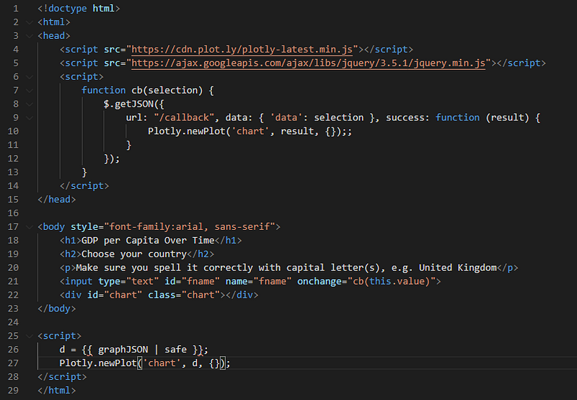Click the "/callback" url string
The width and height of the screenshot is (577, 400).
tap(184, 117)
